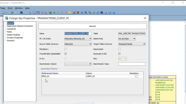Choose the New View tool icon
The image size is (186, 104).
38,12
